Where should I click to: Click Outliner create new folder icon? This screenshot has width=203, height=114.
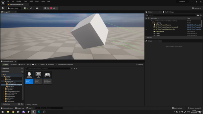click(198, 16)
